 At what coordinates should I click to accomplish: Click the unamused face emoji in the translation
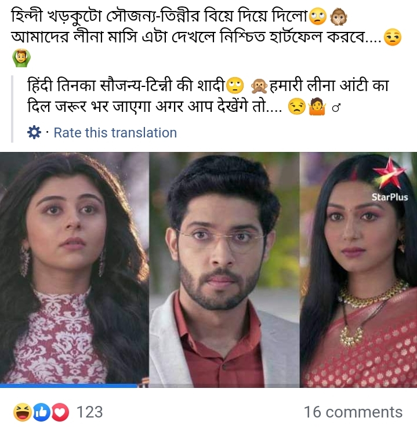(296, 106)
